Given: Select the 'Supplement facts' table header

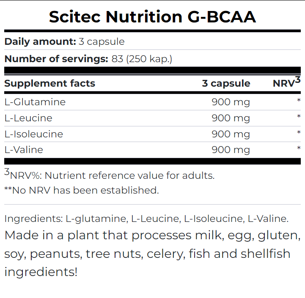Looking at the screenshot, I should pyautogui.click(x=49, y=83).
